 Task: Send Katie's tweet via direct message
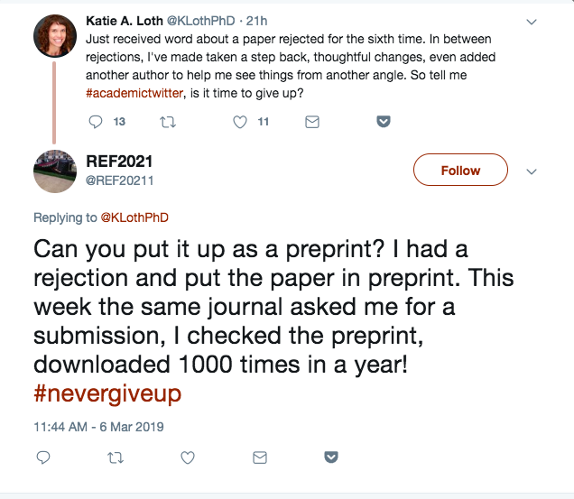point(312,122)
